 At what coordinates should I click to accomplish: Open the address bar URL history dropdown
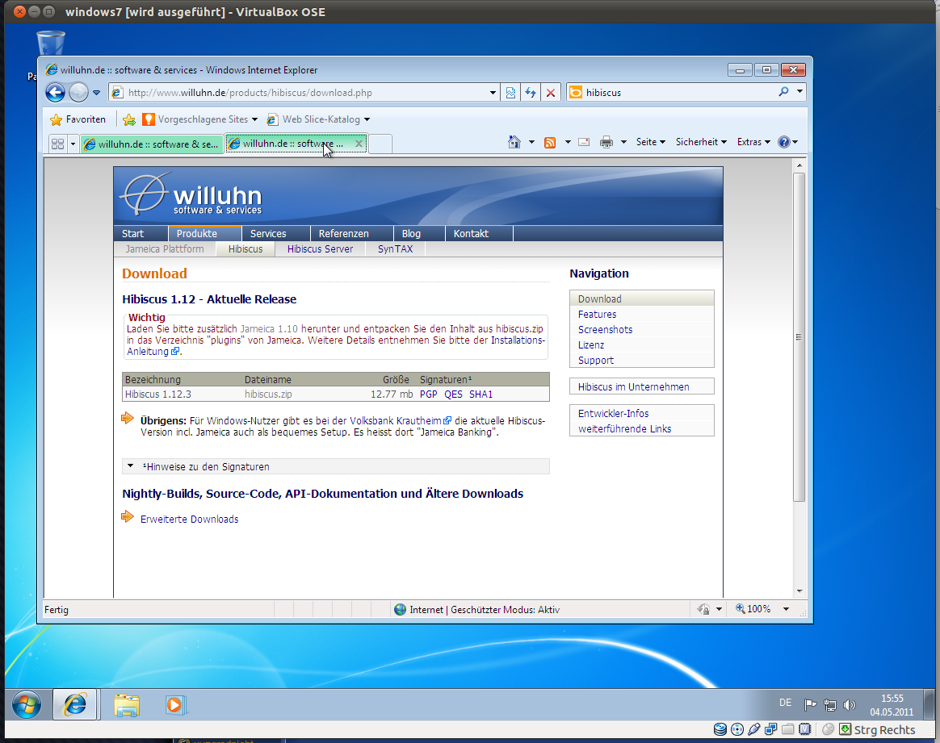pyautogui.click(x=493, y=93)
